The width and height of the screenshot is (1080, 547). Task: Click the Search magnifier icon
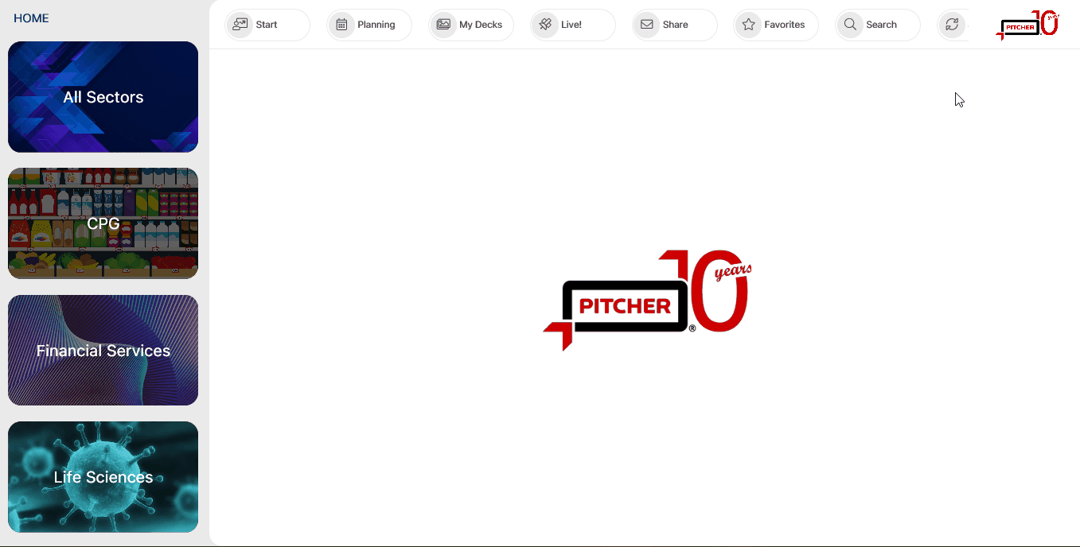point(849,25)
